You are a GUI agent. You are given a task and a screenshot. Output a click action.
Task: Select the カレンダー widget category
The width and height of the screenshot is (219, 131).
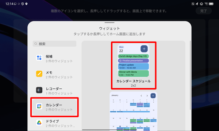click(54, 107)
